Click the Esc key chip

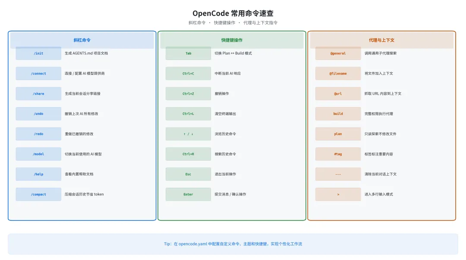tap(188, 174)
